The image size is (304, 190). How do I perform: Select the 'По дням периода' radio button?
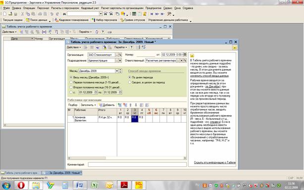pyautogui.click(x=130, y=77)
